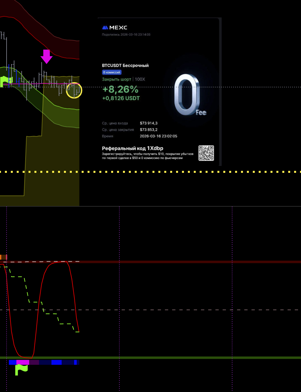Click the referral code 1Xdbp text
301x392 pixels.
point(132,148)
